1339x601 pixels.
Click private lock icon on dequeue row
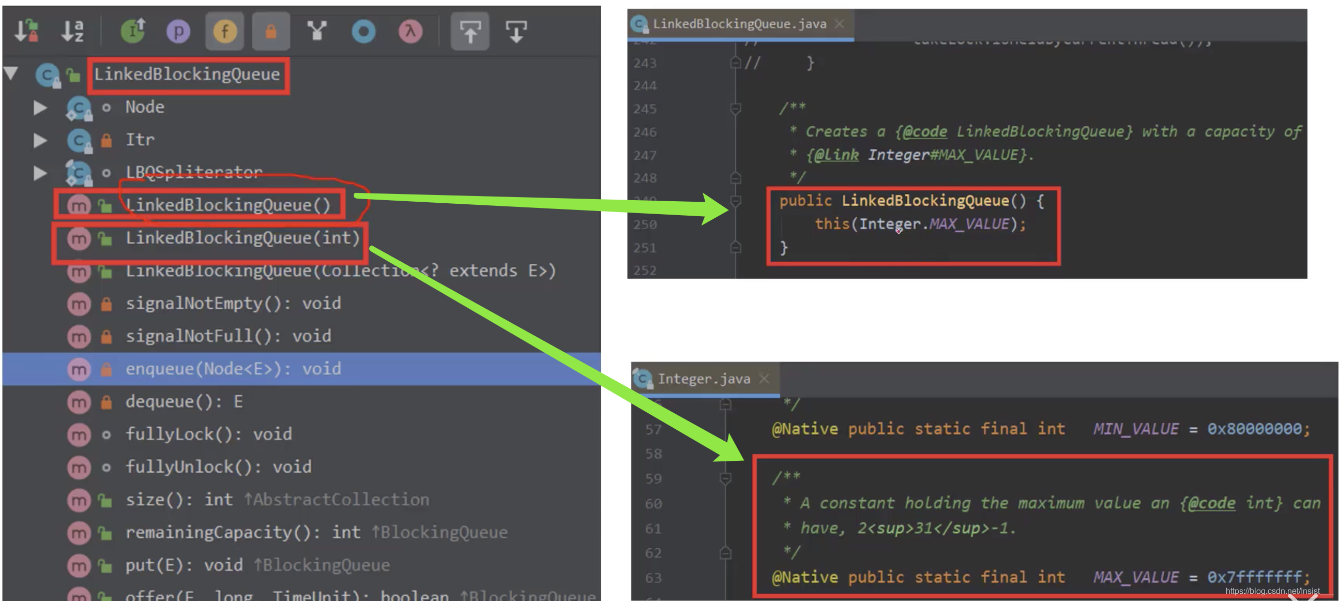tap(106, 402)
